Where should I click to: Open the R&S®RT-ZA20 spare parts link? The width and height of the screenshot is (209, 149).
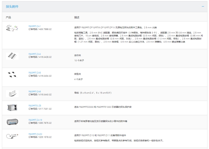35,134
